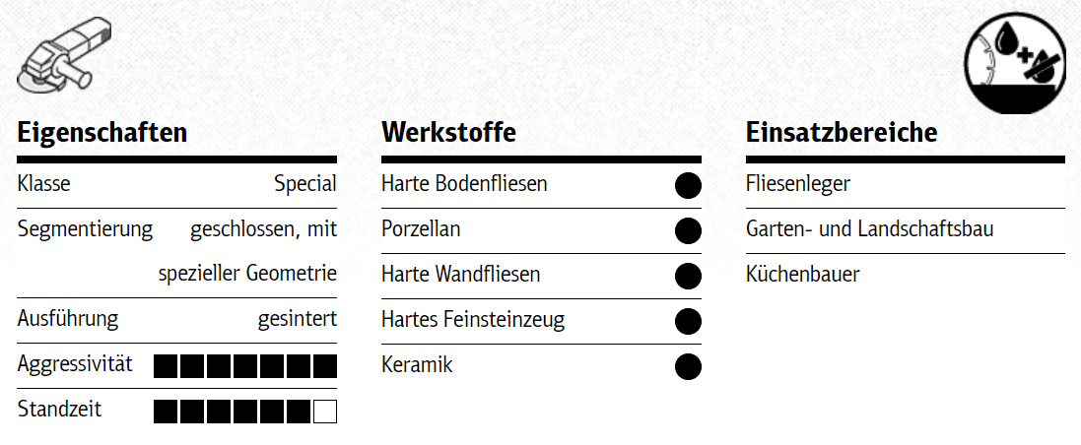Click the black dot beside Porzellan
The height and width of the screenshot is (445, 1081).
pyautogui.click(x=688, y=230)
